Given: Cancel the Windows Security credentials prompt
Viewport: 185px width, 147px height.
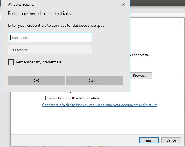Looking at the screenshot, I should point(94,80).
